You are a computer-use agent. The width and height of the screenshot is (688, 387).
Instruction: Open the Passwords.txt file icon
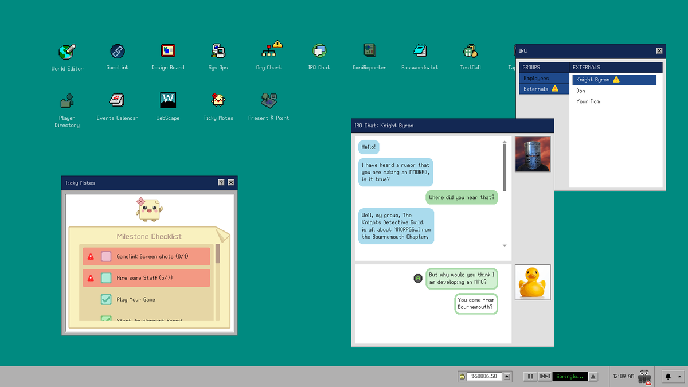[420, 50]
